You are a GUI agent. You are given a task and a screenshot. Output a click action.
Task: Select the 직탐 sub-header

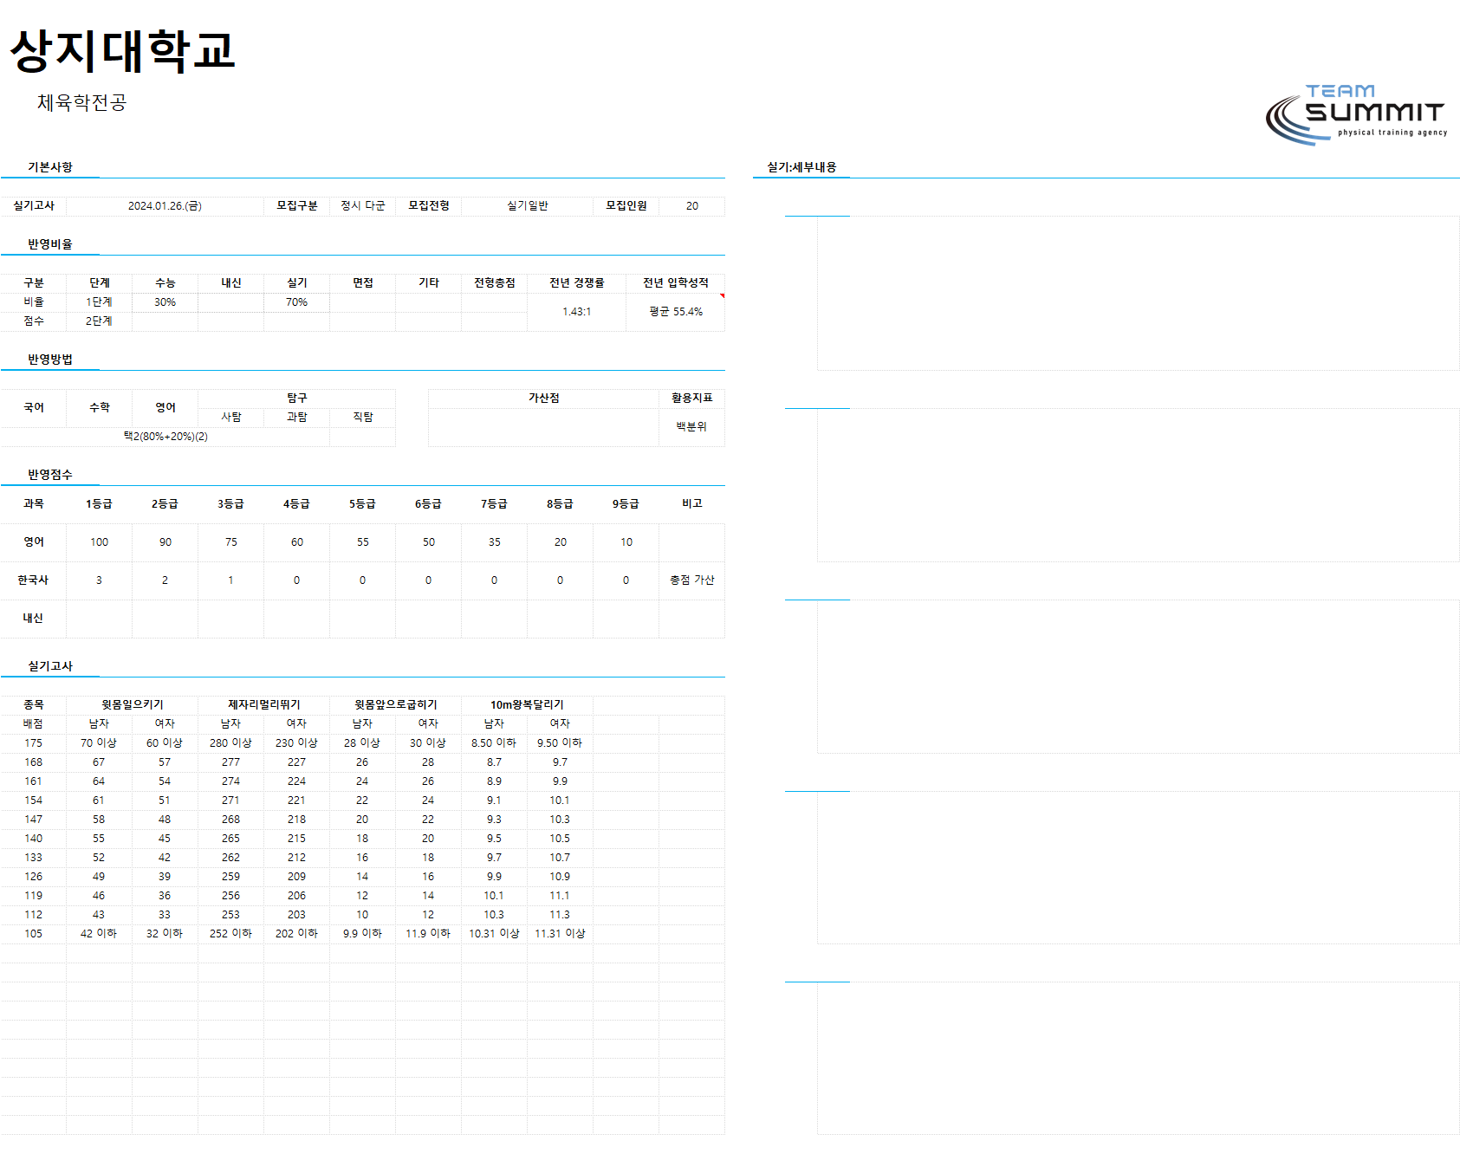point(363,418)
